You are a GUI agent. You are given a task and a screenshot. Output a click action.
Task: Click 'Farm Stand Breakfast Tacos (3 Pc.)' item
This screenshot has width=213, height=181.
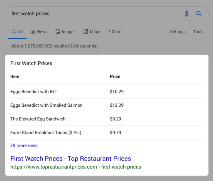coord(46,133)
